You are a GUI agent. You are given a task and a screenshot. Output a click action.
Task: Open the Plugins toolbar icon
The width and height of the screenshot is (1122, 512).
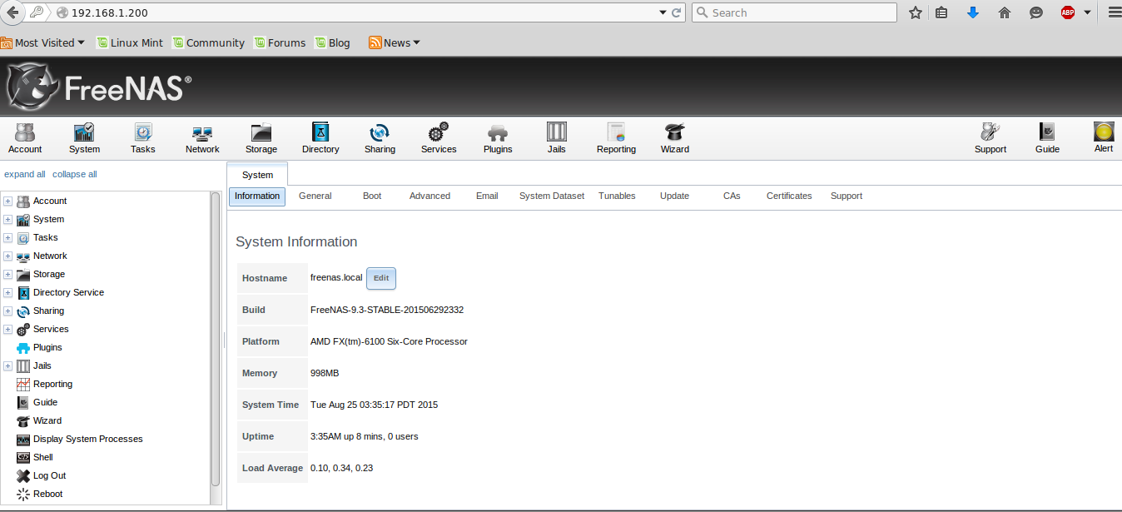[x=498, y=138]
